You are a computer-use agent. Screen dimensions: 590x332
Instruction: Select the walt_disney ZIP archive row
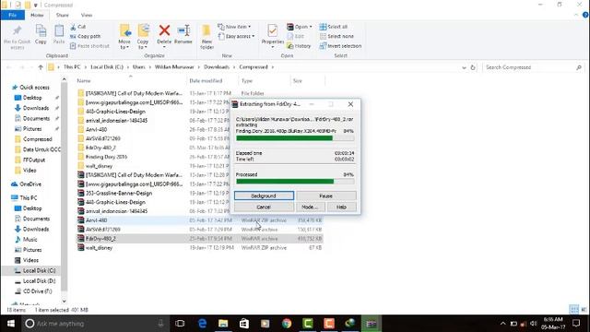click(199, 248)
